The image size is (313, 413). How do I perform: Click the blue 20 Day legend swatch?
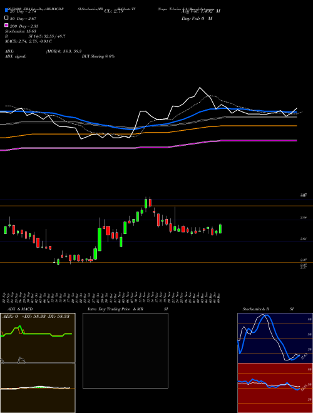click(x=6, y=11)
